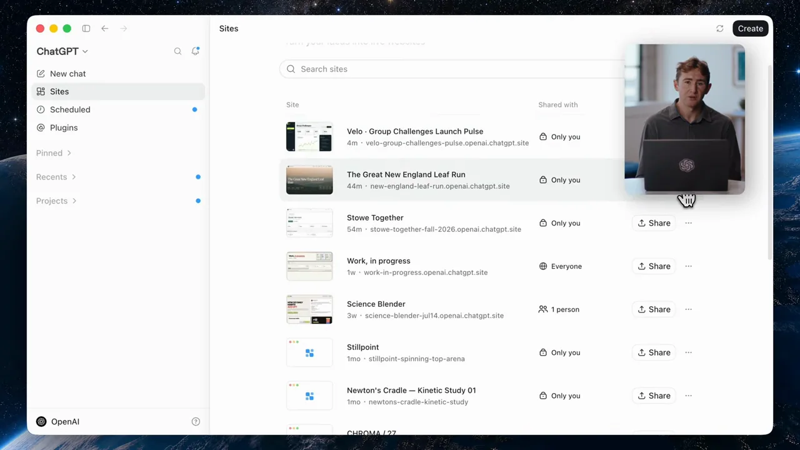Click URL "velo-group-challenges-pulse.openai.chatgpt.site"
The width and height of the screenshot is (800, 450).
[x=447, y=143]
